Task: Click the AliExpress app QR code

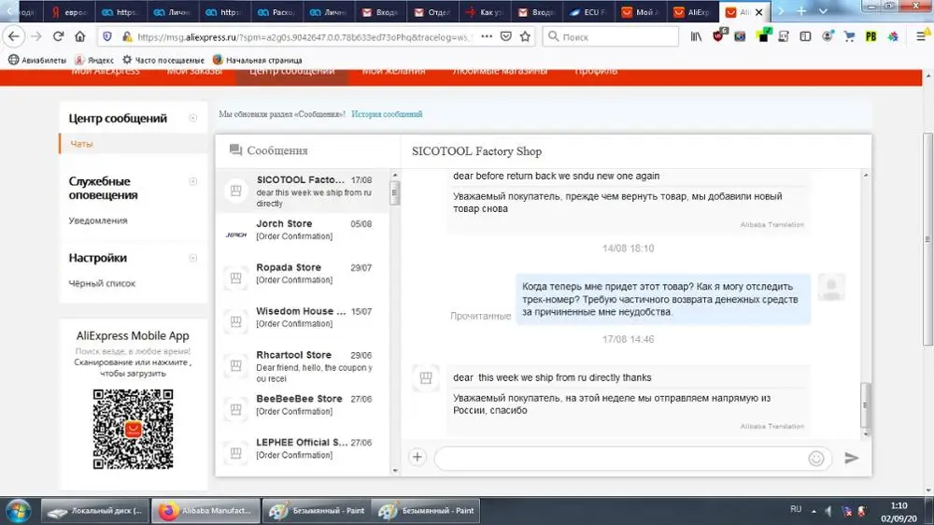Action: [x=133, y=429]
